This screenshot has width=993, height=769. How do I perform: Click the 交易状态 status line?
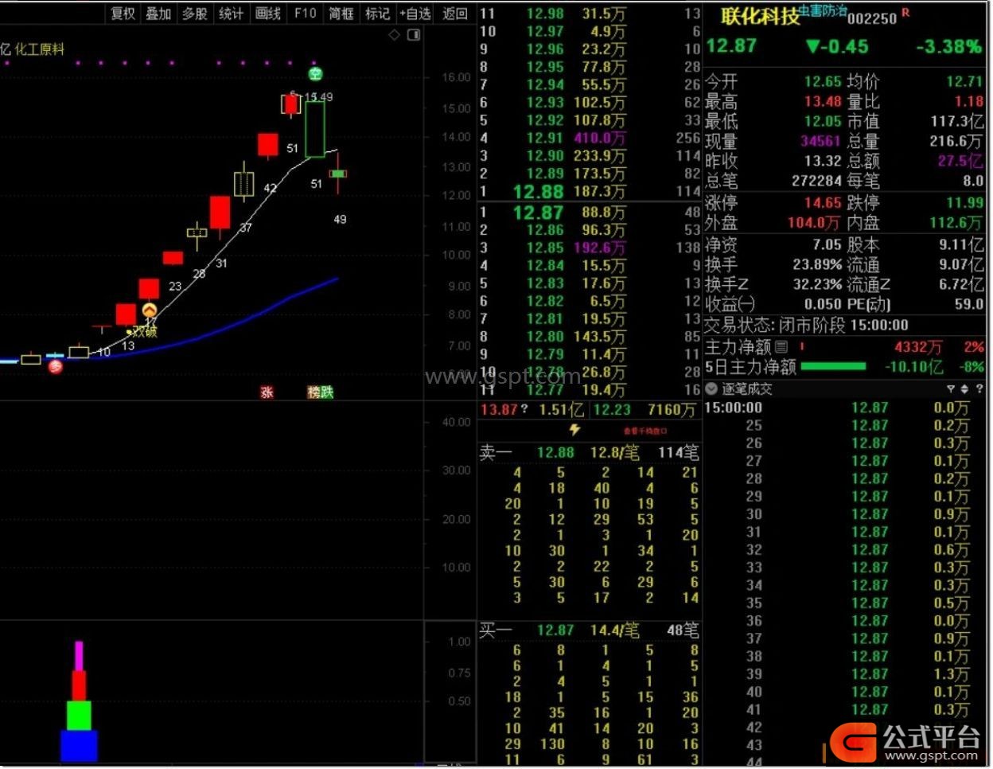tap(806, 325)
